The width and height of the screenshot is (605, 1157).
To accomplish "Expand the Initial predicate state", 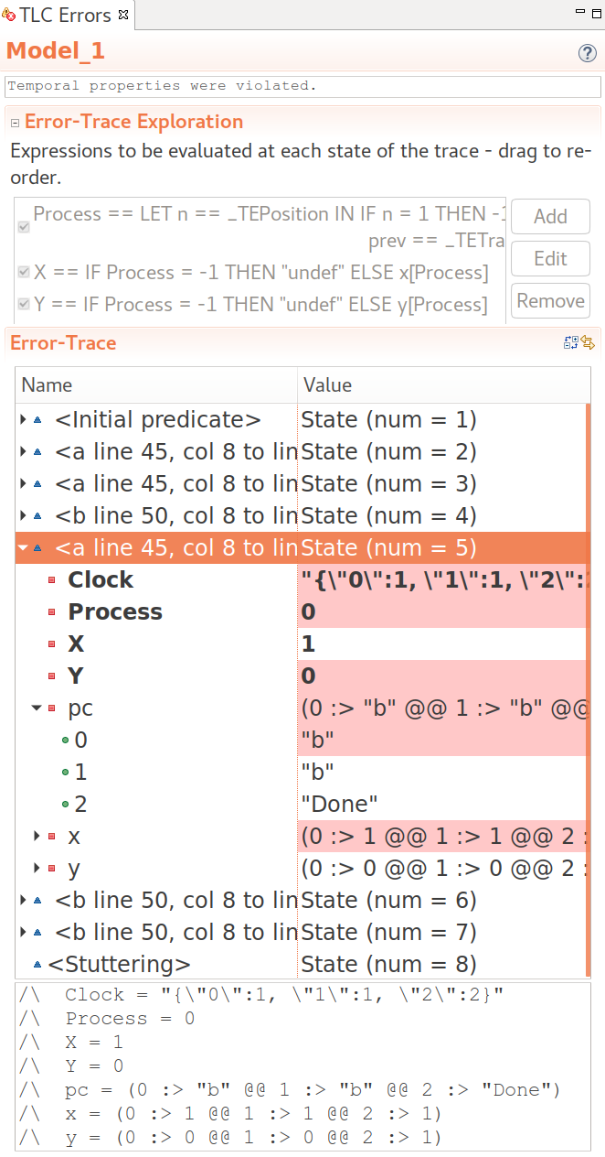I will (23, 420).
